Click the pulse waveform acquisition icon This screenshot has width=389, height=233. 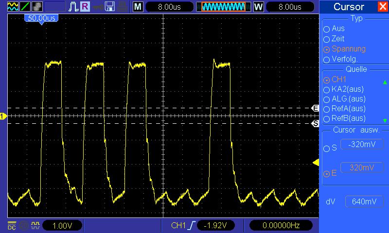pyautogui.click(x=73, y=7)
